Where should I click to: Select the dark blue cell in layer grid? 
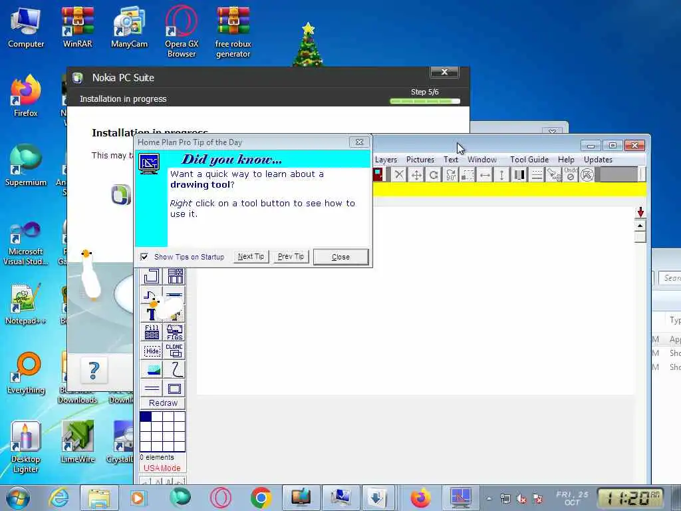coord(146,417)
